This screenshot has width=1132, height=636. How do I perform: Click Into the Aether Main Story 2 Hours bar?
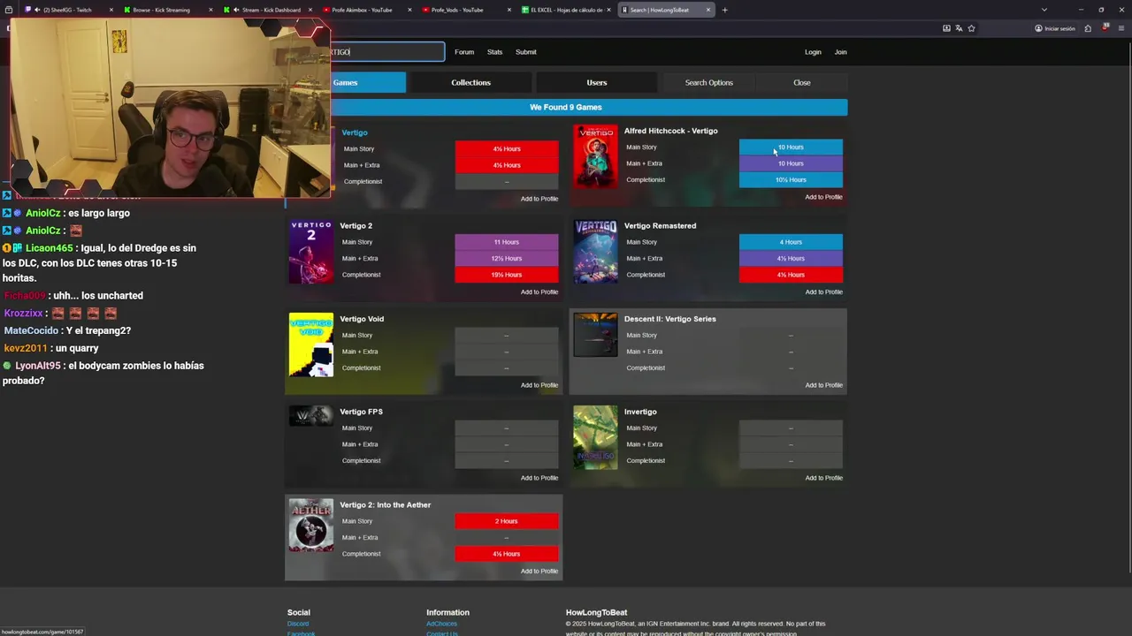tap(507, 521)
